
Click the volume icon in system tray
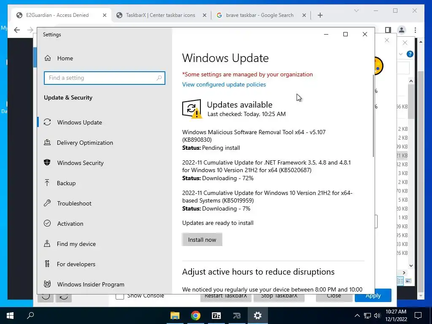[378, 316]
